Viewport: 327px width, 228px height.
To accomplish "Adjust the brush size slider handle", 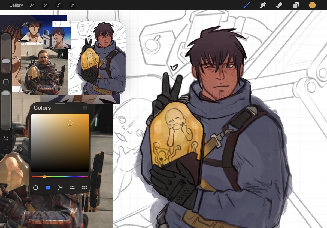I will click(x=6, y=61).
